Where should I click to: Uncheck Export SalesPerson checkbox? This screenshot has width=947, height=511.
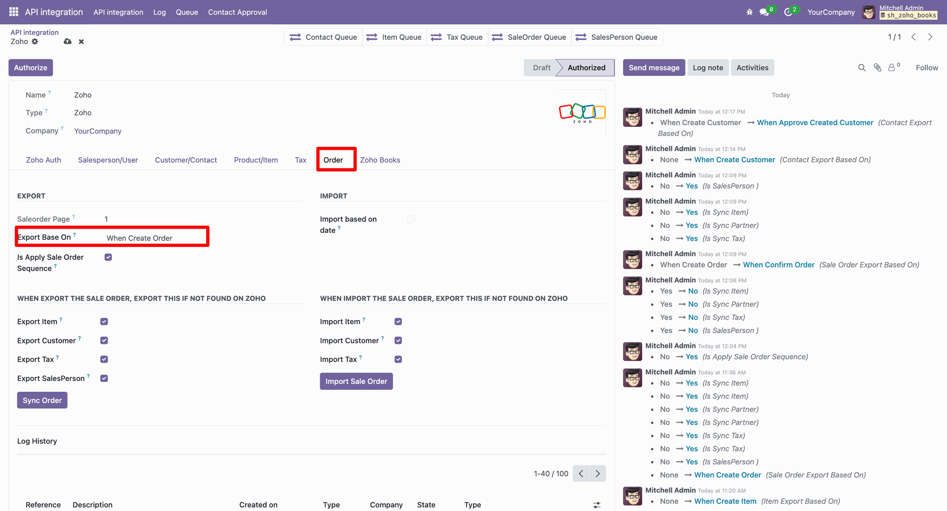(x=104, y=378)
